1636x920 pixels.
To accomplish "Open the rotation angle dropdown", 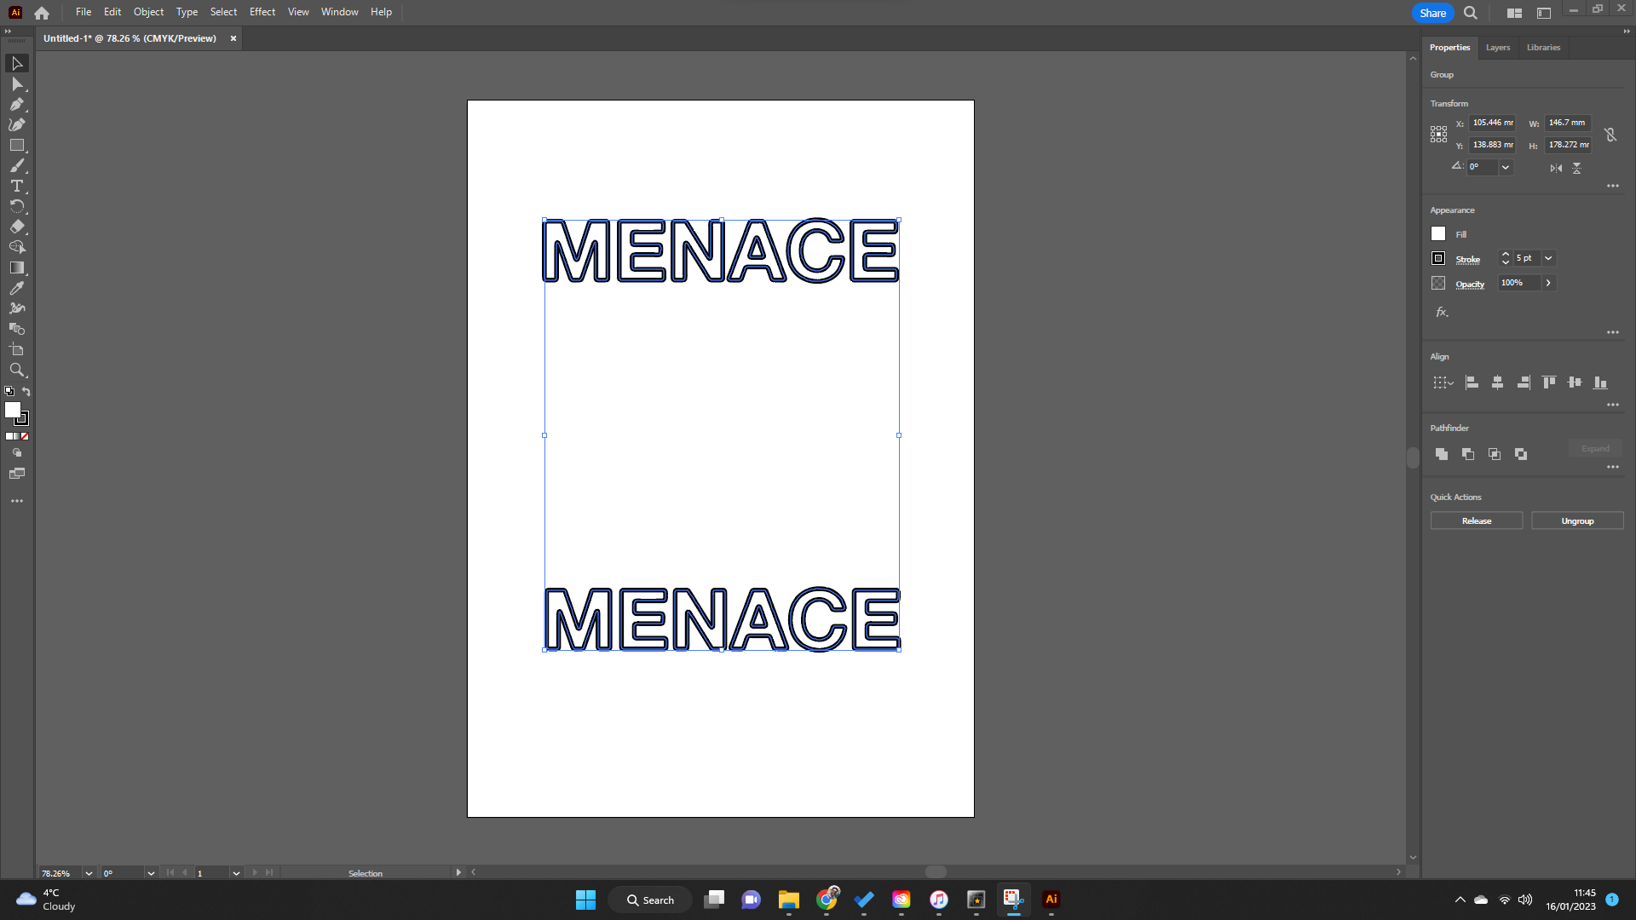I will coord(1505,167).
